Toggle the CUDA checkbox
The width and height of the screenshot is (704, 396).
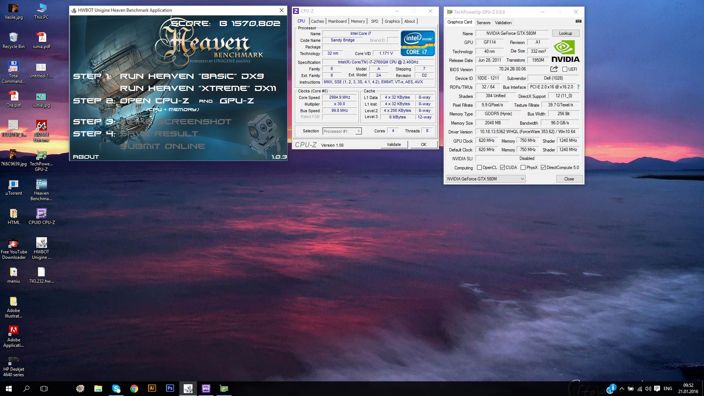point(502,168)
